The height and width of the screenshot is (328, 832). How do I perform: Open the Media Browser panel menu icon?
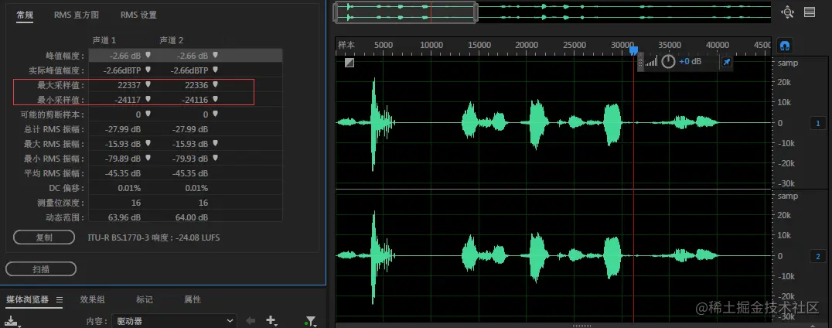click(x=60, y=300)
